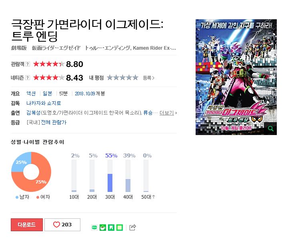Share via the green Naver Cafe icon

pos(103,227)
